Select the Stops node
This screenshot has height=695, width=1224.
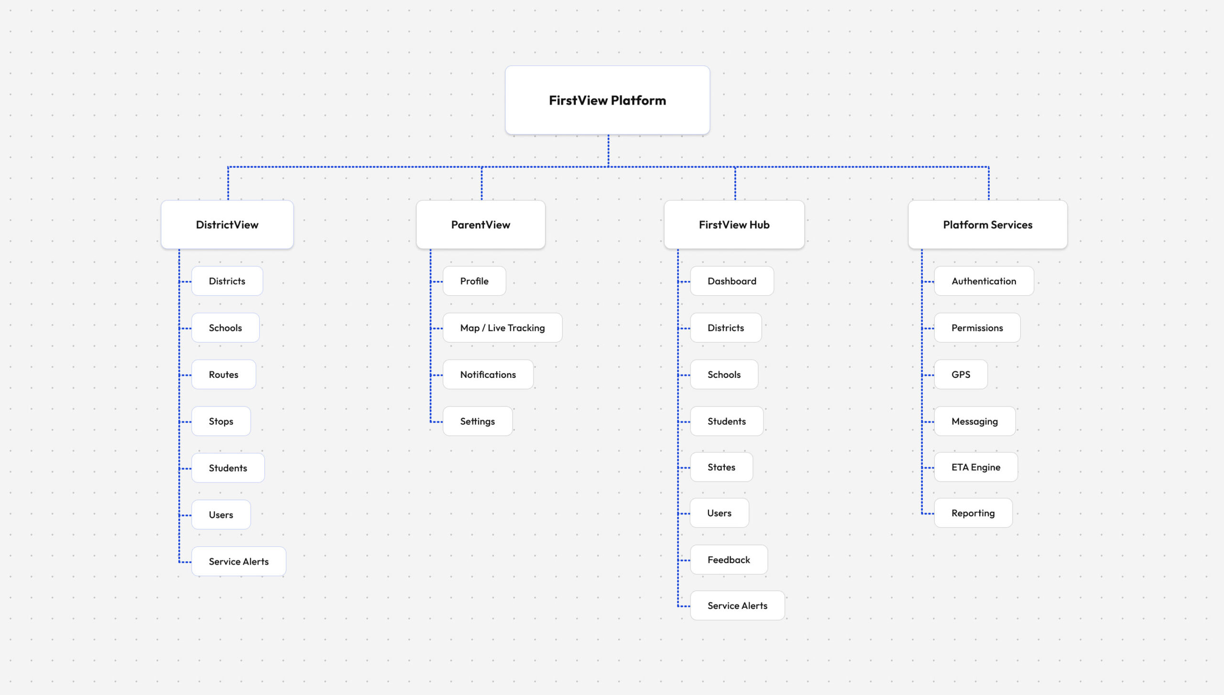[221, 421]
